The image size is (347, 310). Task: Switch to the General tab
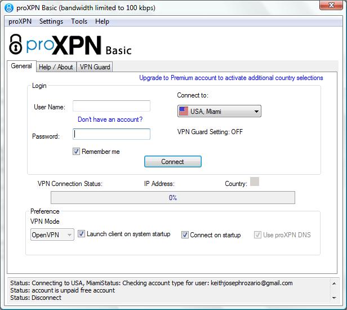click(x=21, y=66)
